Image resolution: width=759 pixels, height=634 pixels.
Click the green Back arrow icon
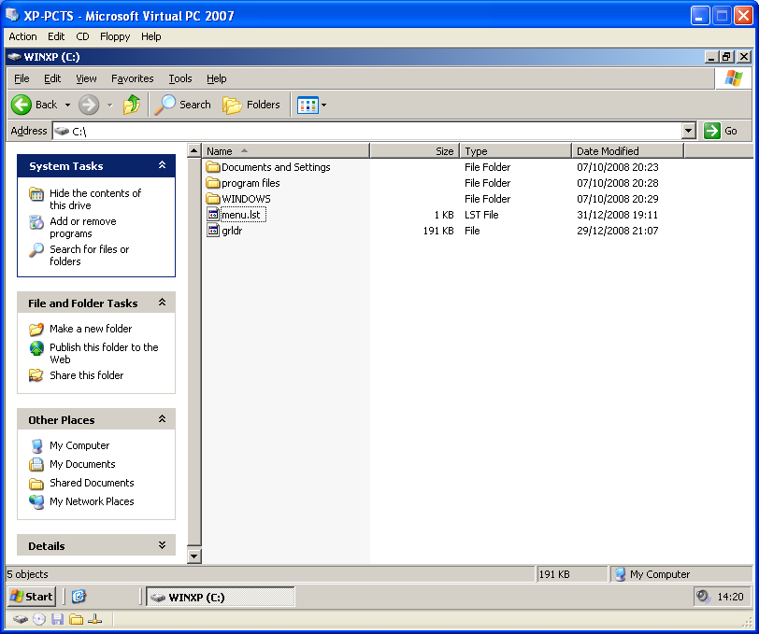tap(21, 105)
